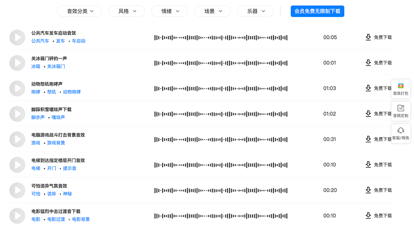The width and height of the screenshot is (414, 231).
Task: Open tag link 游戏背景
Action: point(56,143)
